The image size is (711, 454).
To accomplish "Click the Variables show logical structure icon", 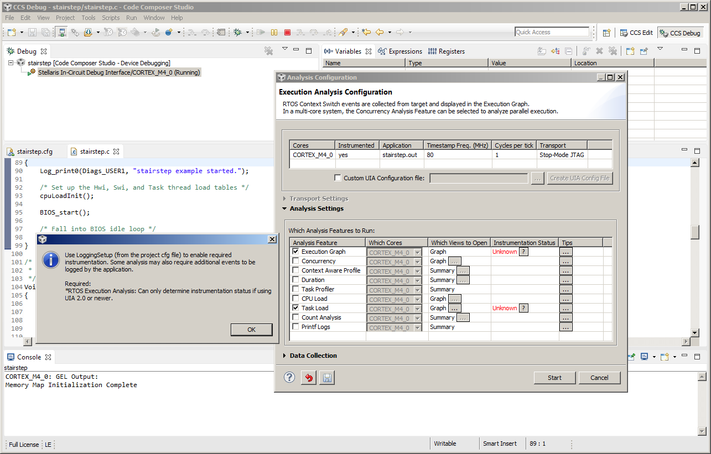I will point(556,51).
